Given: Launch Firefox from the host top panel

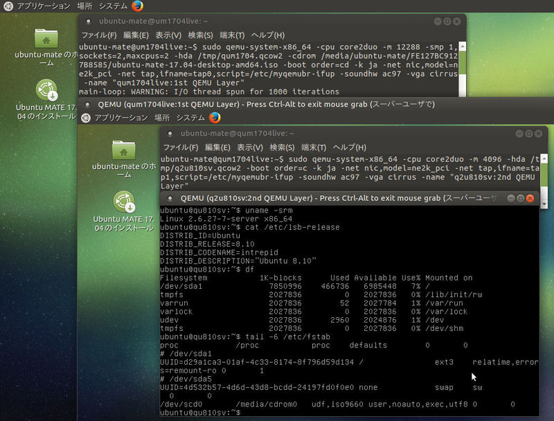Looking at the screenshot, I should pos(137,6).
